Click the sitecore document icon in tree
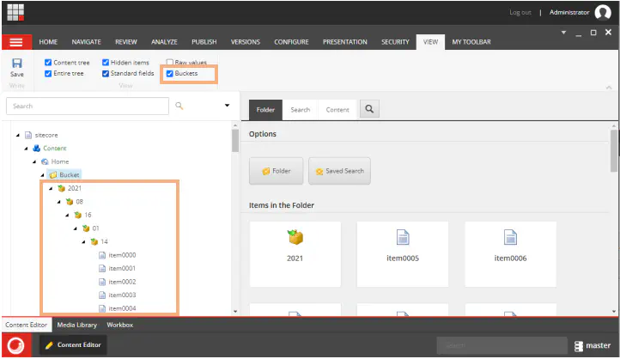Screen dimensions: 620x359 (x=28, y=135)
